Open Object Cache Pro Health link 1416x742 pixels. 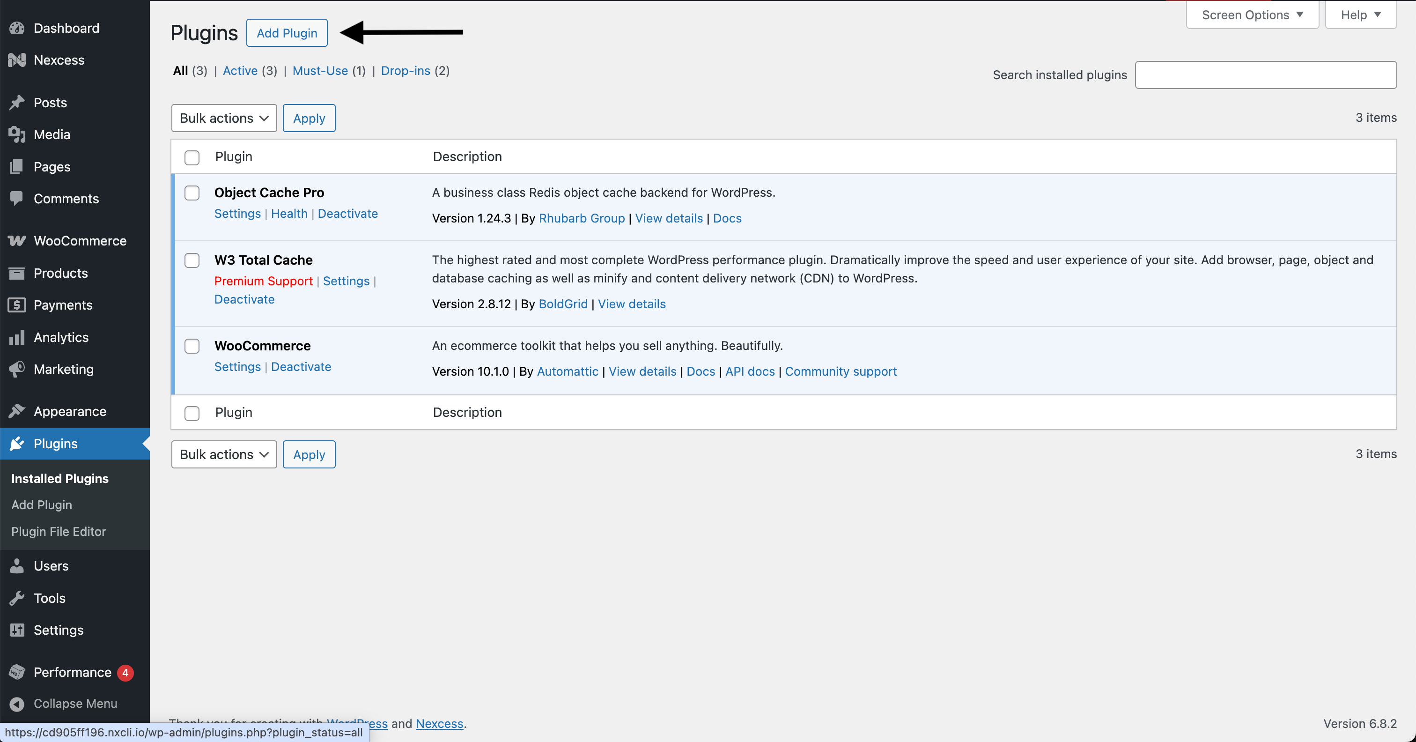(x=289, y=214)
